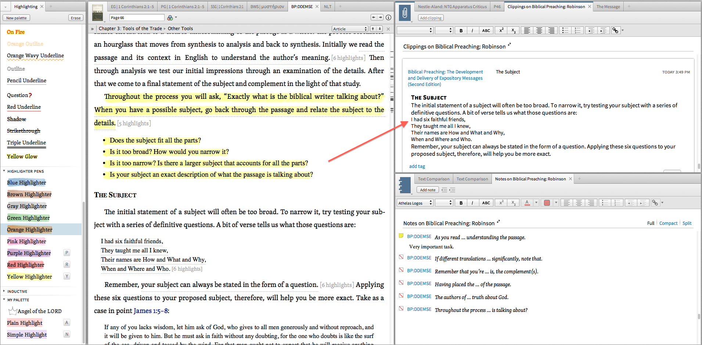Image resolution: width=702 pixels, height=345 pixels.
Task: Open resource information panel
Action: (388, 17)
